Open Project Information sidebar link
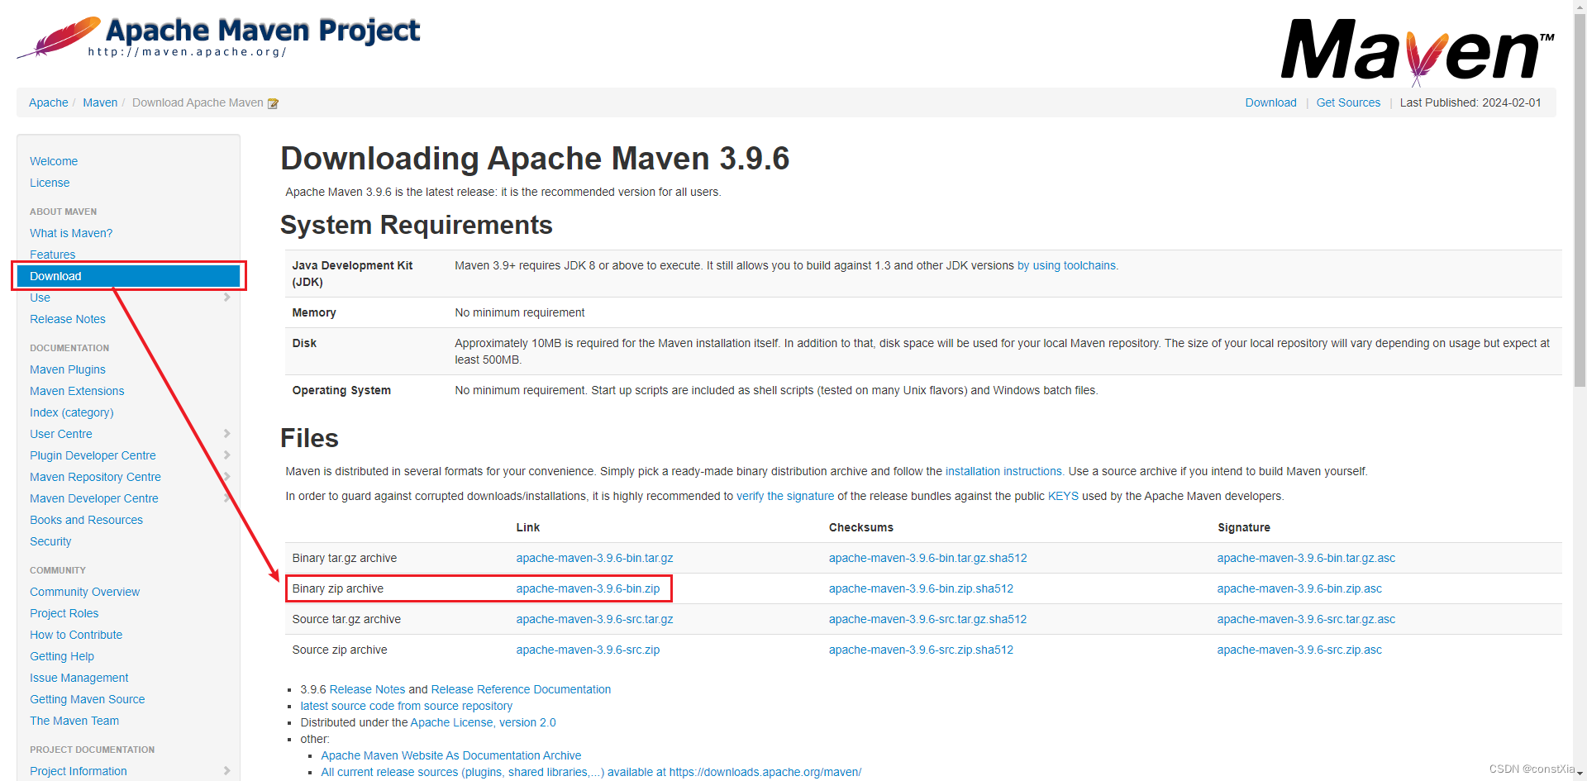This screenshot has height=781, width=1587. (x=79, y=771)
